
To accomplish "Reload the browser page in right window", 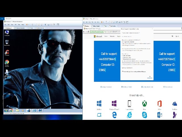I will 88,32.
